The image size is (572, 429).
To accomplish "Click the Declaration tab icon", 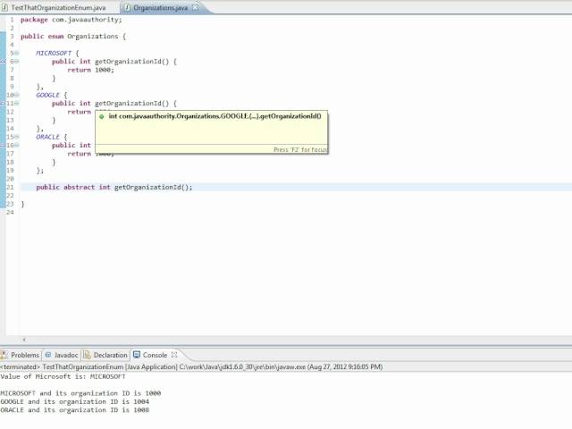I will point(87,355).
